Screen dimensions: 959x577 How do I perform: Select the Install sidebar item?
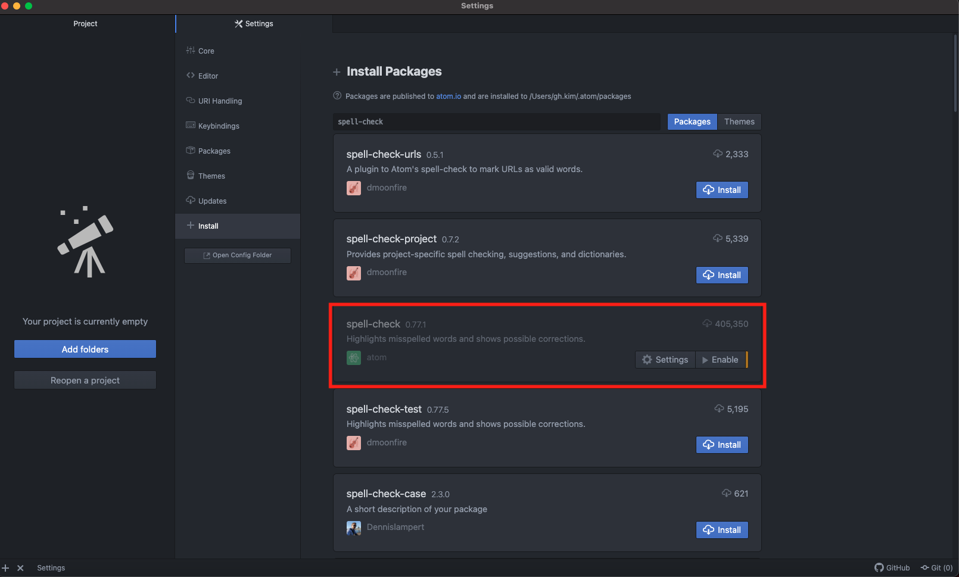[237, 226]
